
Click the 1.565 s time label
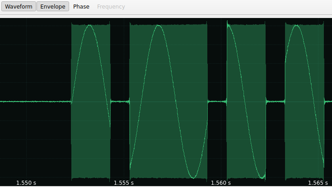pos(318,183)
